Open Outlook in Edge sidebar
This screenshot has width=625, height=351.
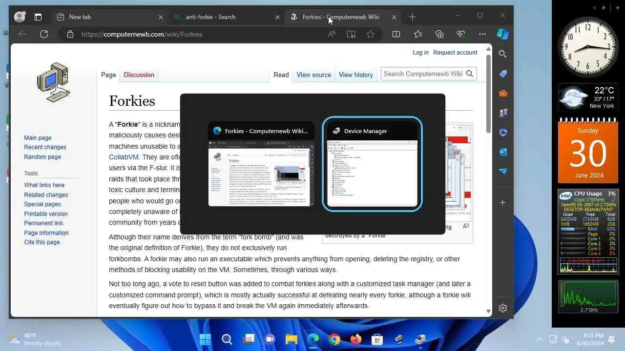503,152
